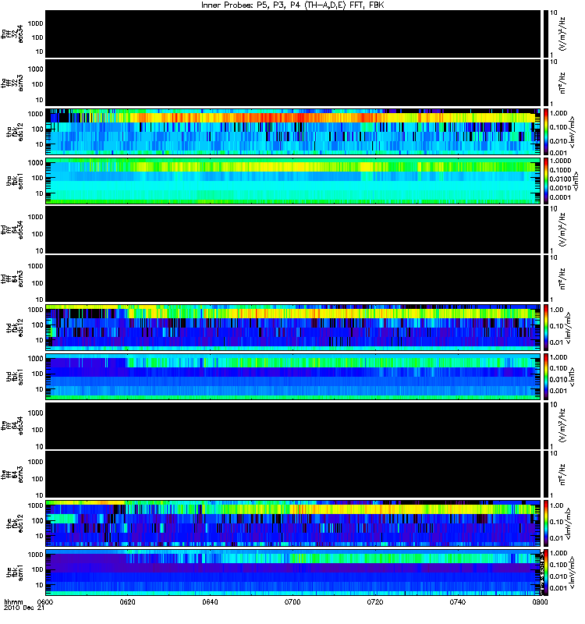
Task: Click the "<|nT|>" unit label of tha scm1
Action: [576, 181]
